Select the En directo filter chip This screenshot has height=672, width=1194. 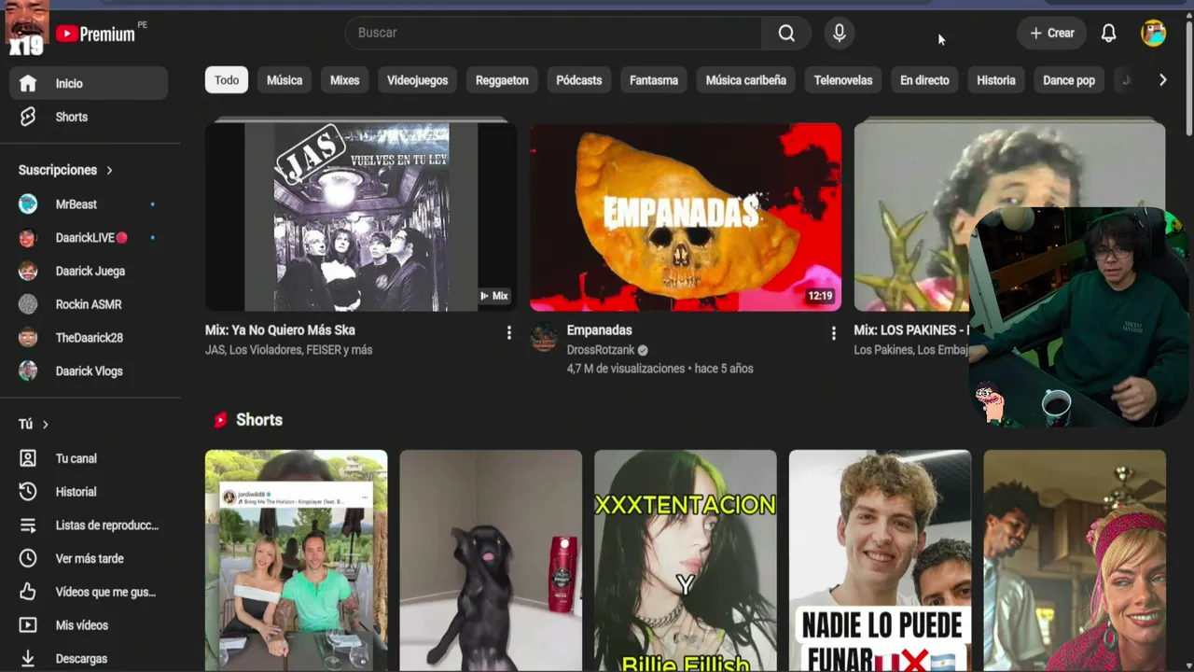[x=924, y=80]
